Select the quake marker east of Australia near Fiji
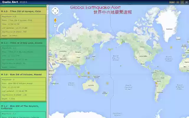 (107, 83)
